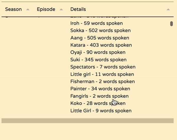Click the Katara 403 words spoken entry
Image resolution: width=177 pixels, height=140 pixels.
tap(101, 45)
